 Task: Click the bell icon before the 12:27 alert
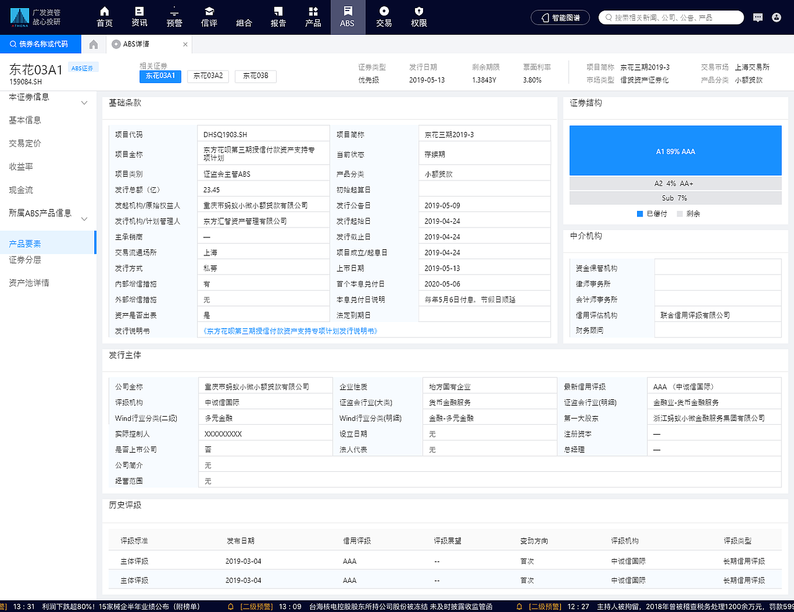(519, 606)
